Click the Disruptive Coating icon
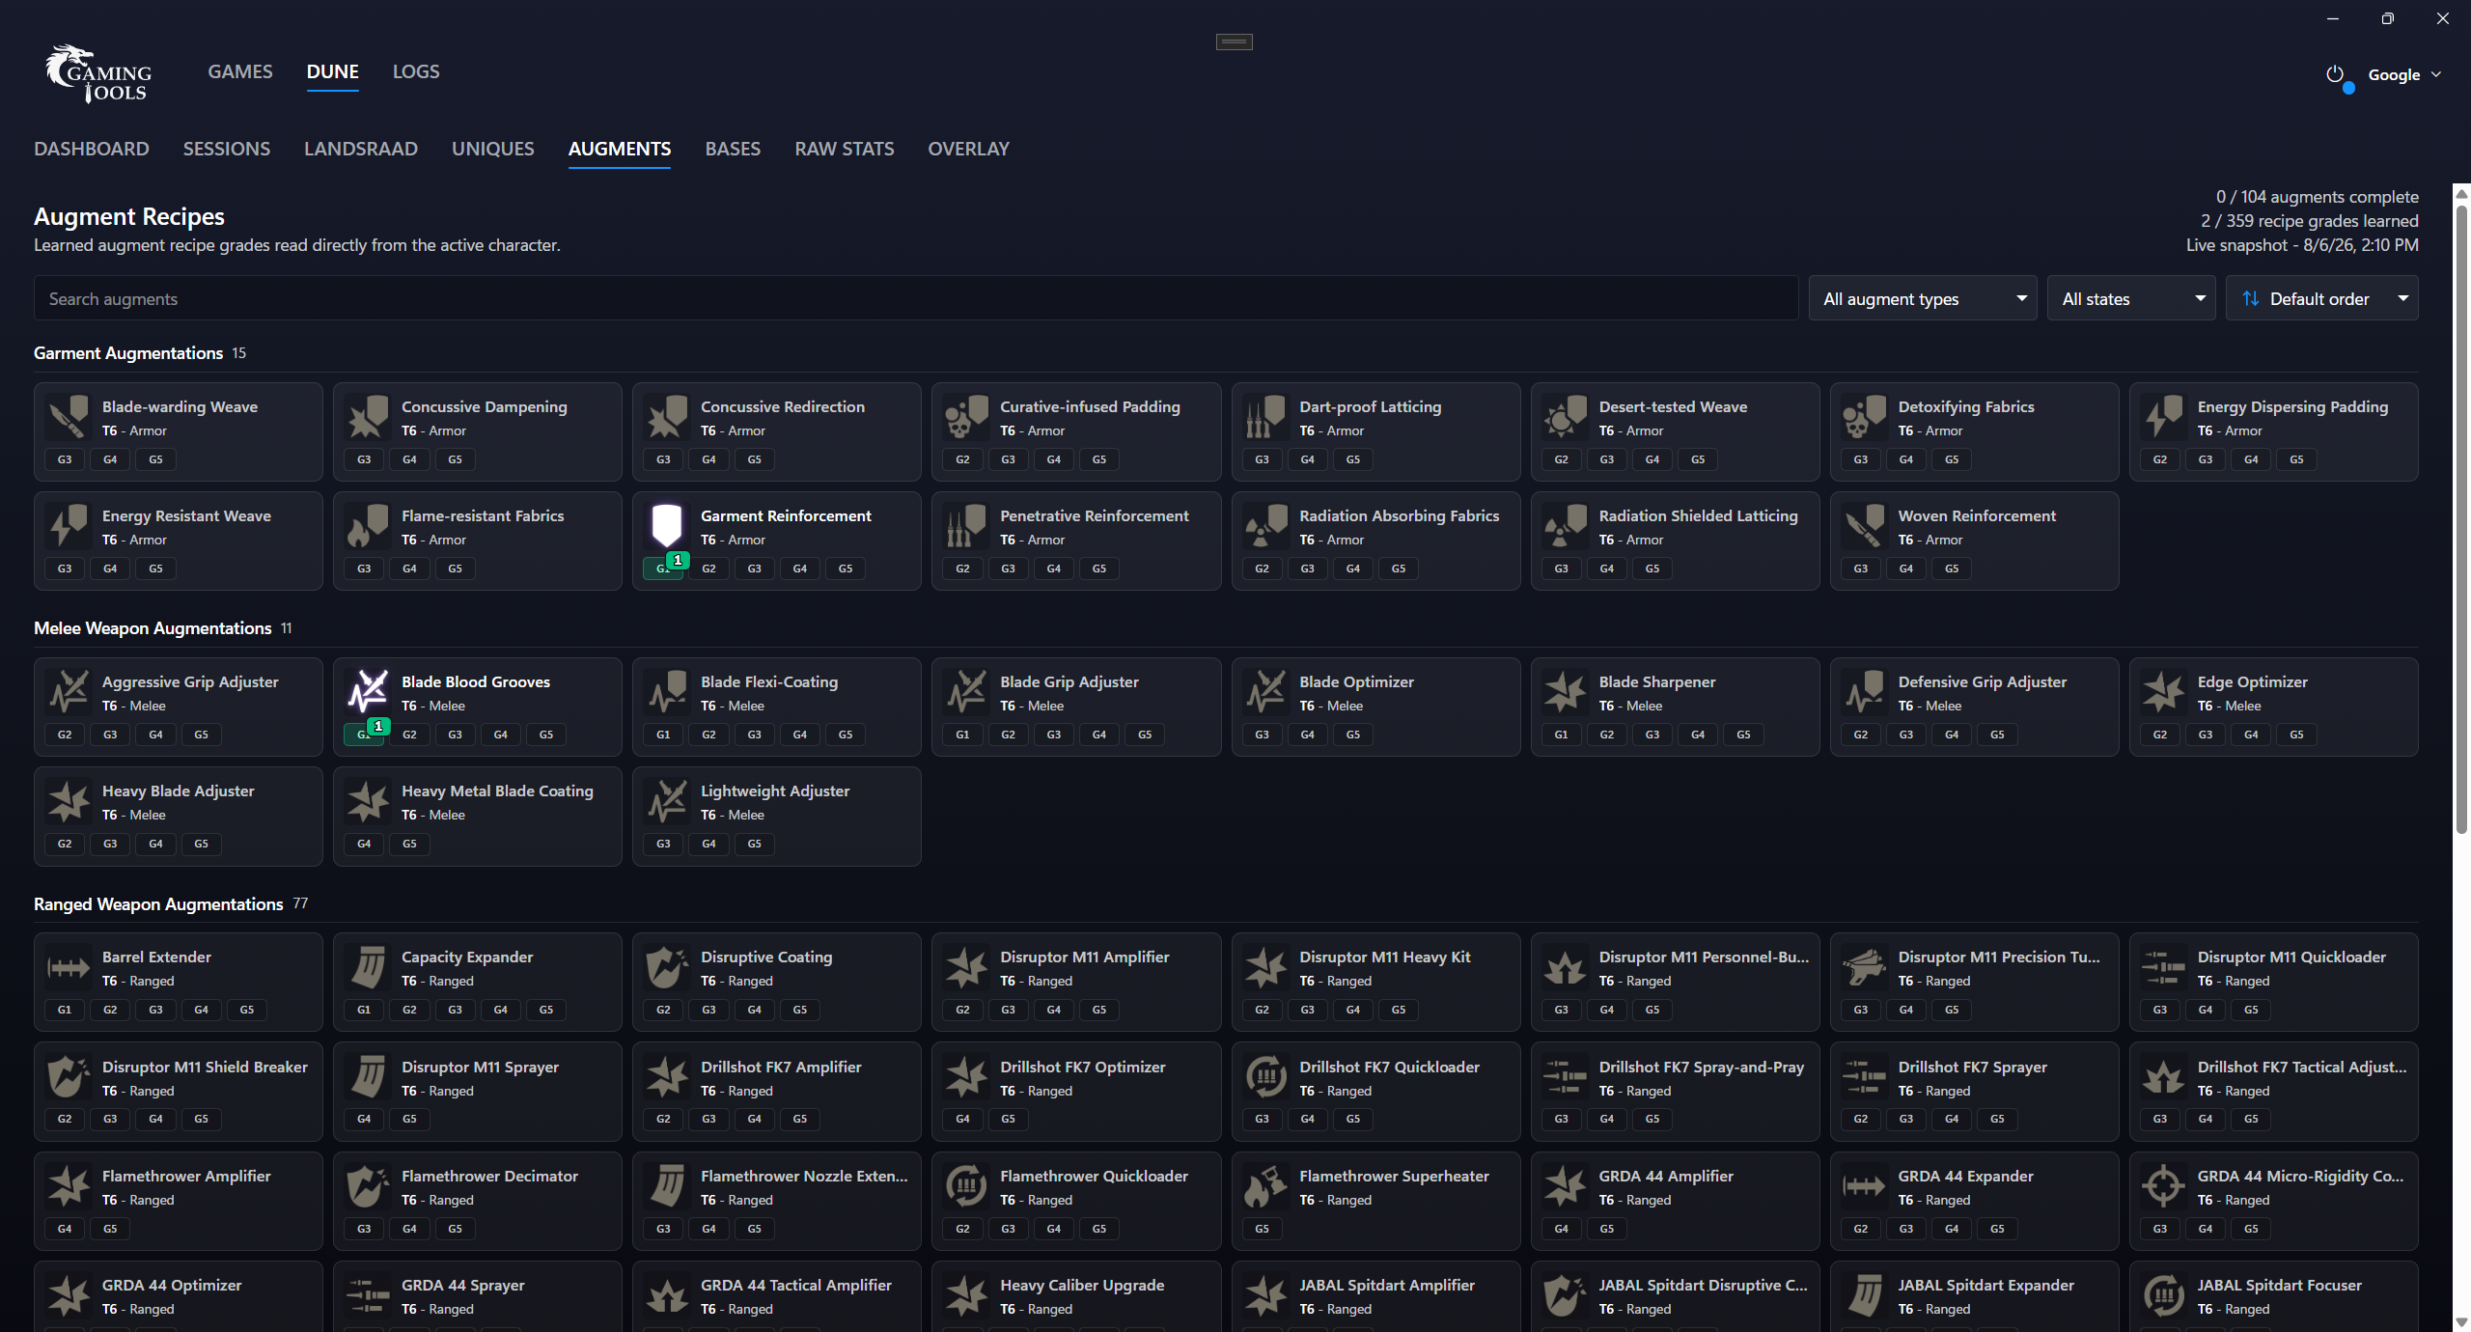This screenshot has width=2471, height=1332. point(667,968)
